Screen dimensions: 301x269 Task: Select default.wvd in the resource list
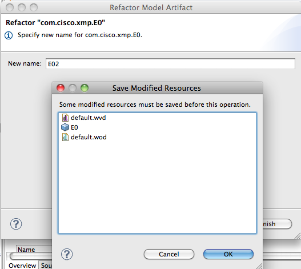click(88, 118)
